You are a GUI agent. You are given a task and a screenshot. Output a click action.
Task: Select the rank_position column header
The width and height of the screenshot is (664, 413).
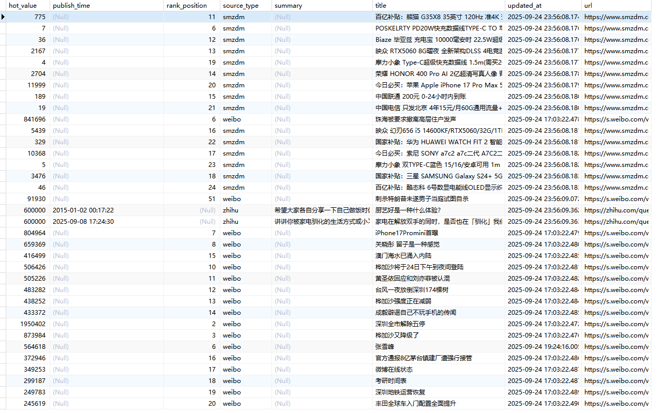tap(187, 5)
